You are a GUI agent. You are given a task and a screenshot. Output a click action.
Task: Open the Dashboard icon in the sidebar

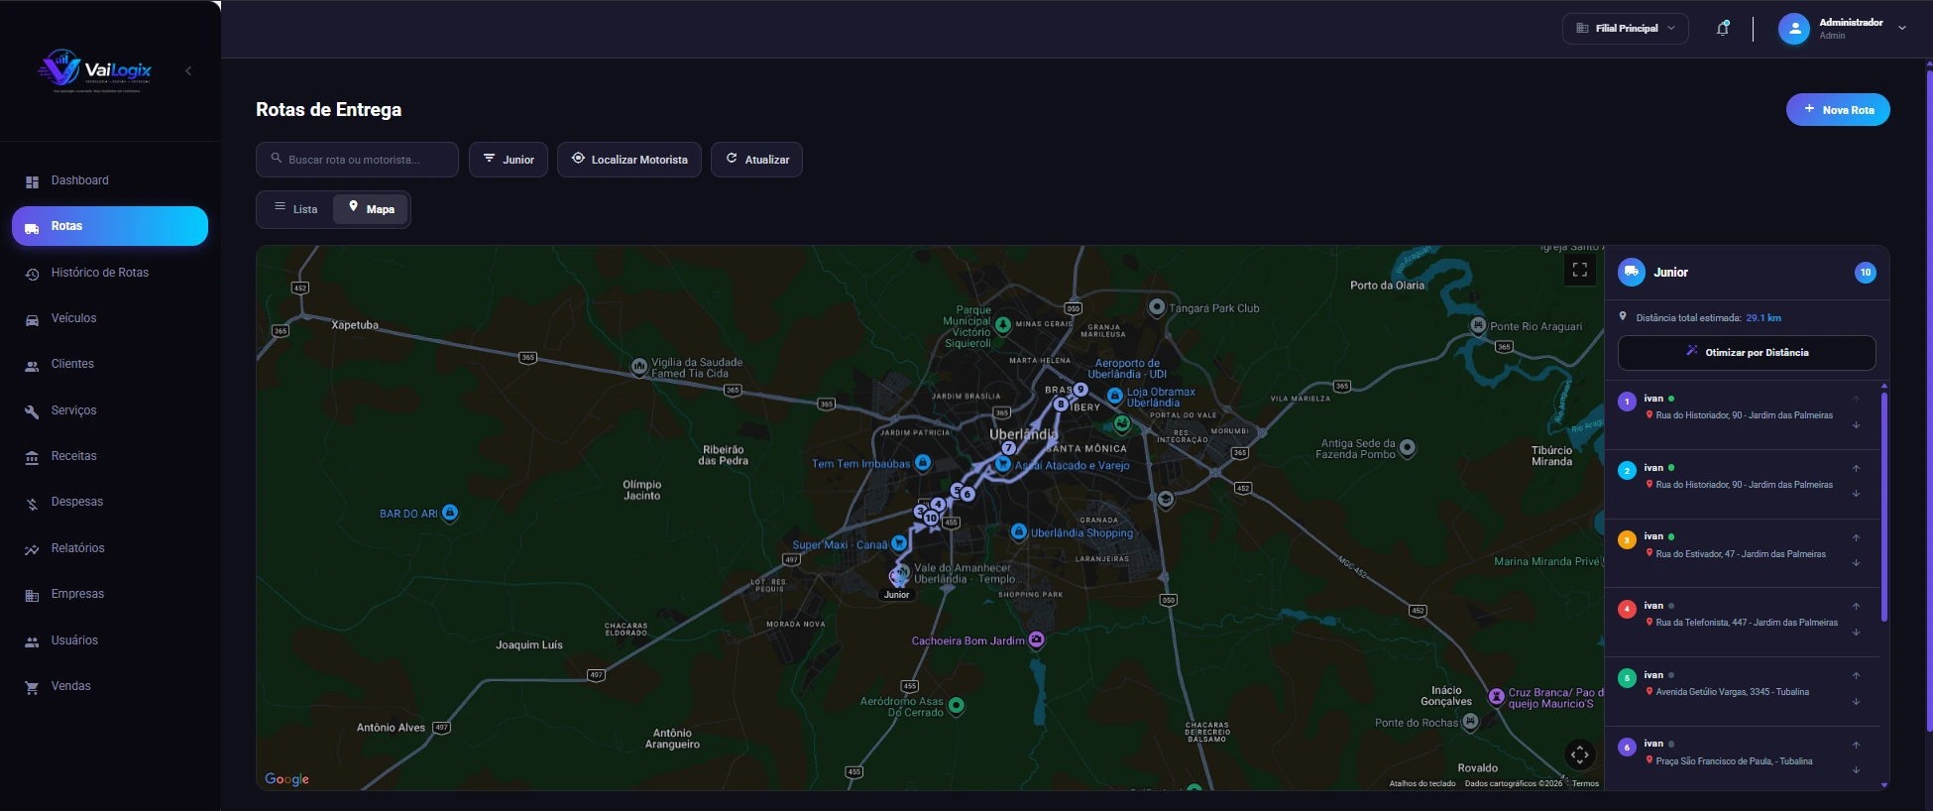(32, 181)
